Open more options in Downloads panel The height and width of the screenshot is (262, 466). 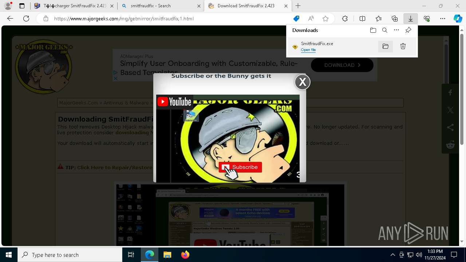[396, 30]
